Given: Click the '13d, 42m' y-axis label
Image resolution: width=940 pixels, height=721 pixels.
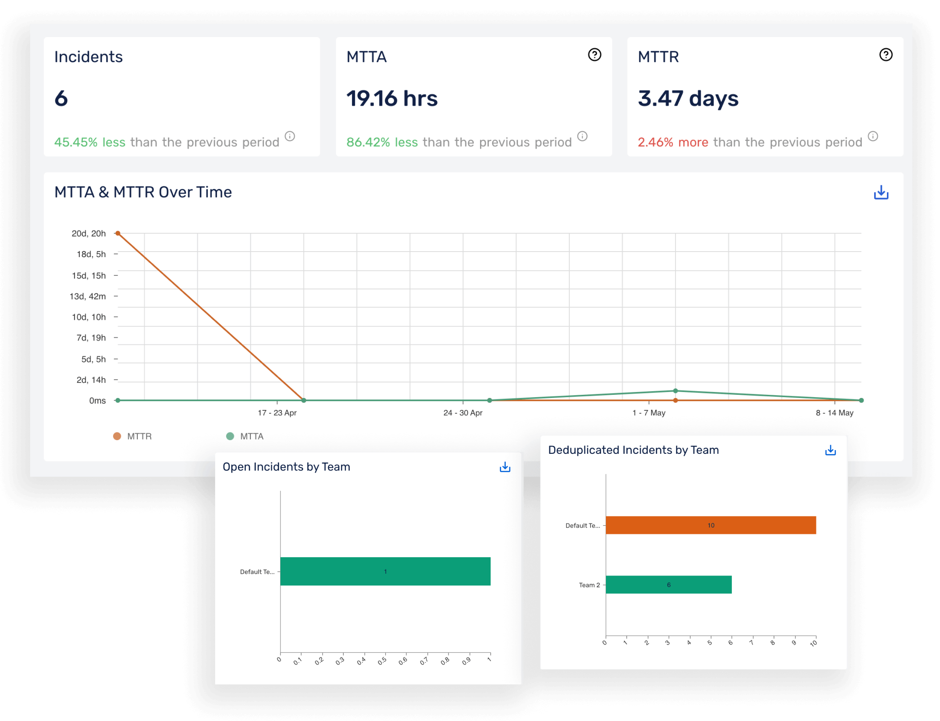Looking at the screenshot, I should pyautogui.click(x=87, y=296).
